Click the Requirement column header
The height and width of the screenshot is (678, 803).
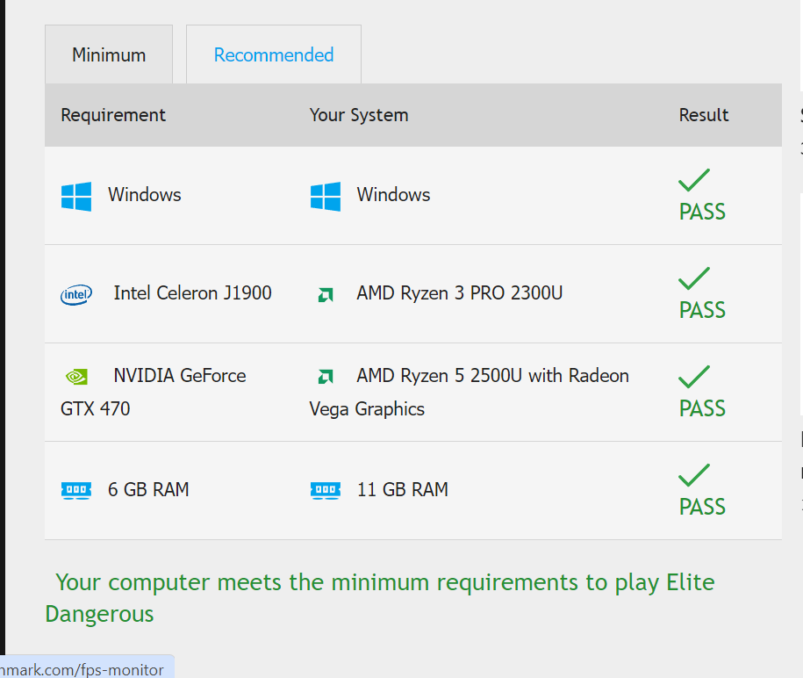(x=113, y=115)
